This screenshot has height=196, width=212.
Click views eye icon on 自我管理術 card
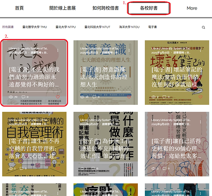pos(11,168)
